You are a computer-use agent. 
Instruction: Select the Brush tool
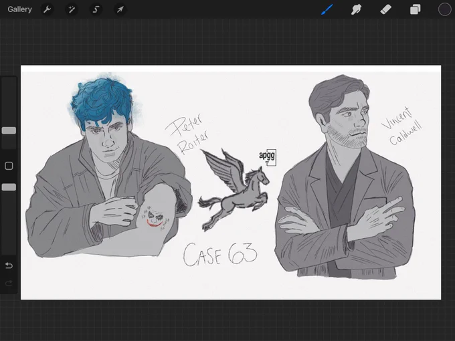(327, 9)
